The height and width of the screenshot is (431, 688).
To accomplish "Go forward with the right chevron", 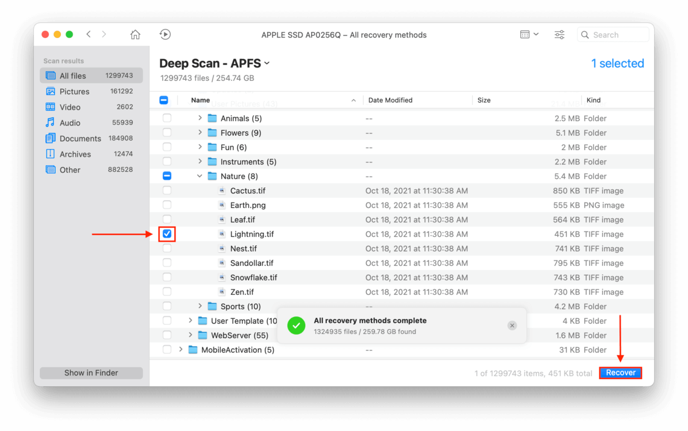I will (x=104, y=34).
